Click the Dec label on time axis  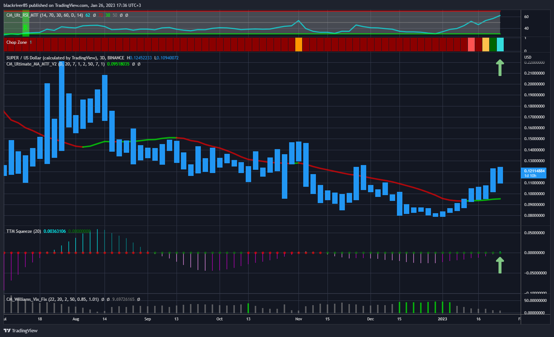point(370,319)
